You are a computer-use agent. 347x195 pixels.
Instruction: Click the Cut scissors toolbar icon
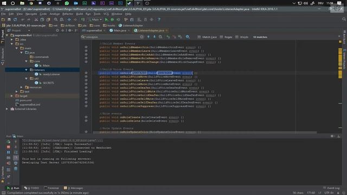point(36,19)
